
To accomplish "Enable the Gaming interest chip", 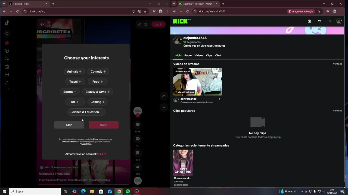I will [98, 102].
